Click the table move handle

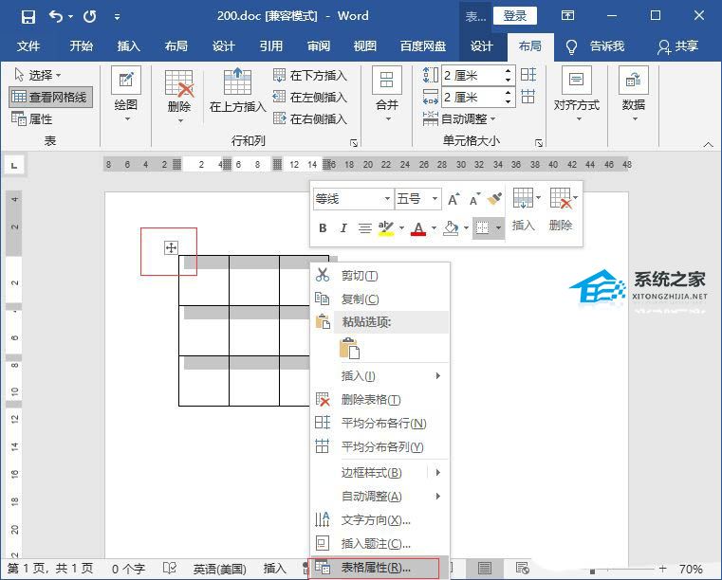(171, 248)
